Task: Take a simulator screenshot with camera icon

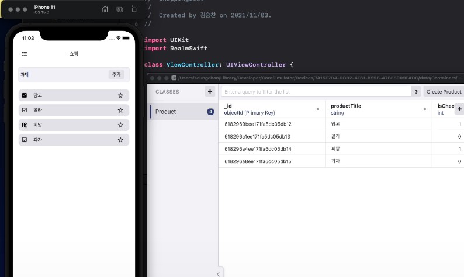Action: point(119,9)
